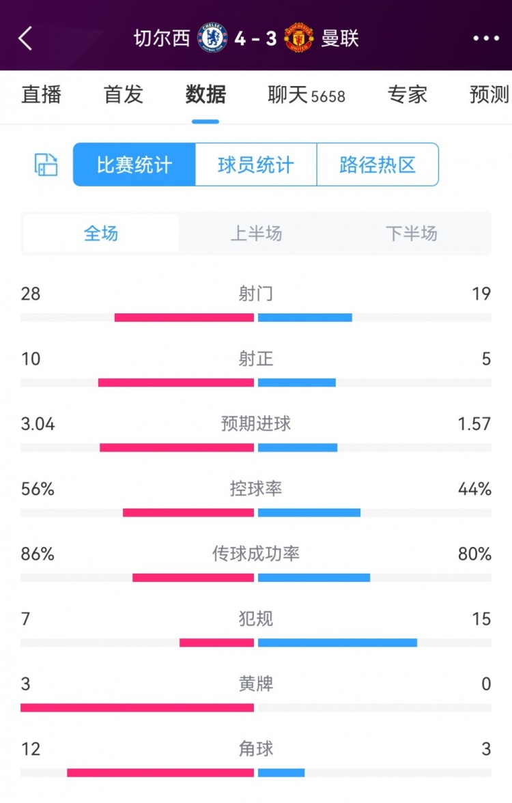Tap the 射门 shots stat row
The width and height of the screenshot is (512, 803).
pyautogui.click(x=256, y=294)
